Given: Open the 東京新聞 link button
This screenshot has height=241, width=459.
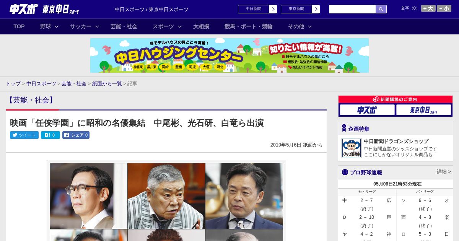Looking at the screenshot, I should [x=296, y=9].
